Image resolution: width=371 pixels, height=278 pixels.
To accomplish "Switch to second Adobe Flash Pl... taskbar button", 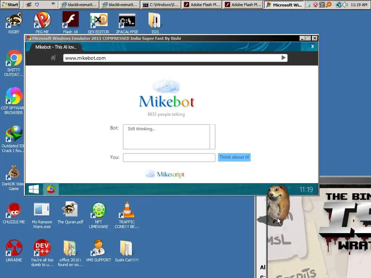I will [243, 4].
